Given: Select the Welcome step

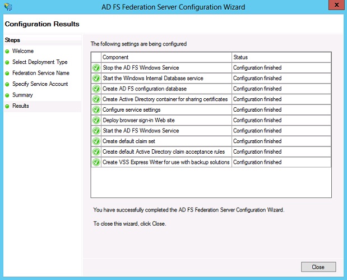Looking at the screenshot, I should (x=23, y=51).
